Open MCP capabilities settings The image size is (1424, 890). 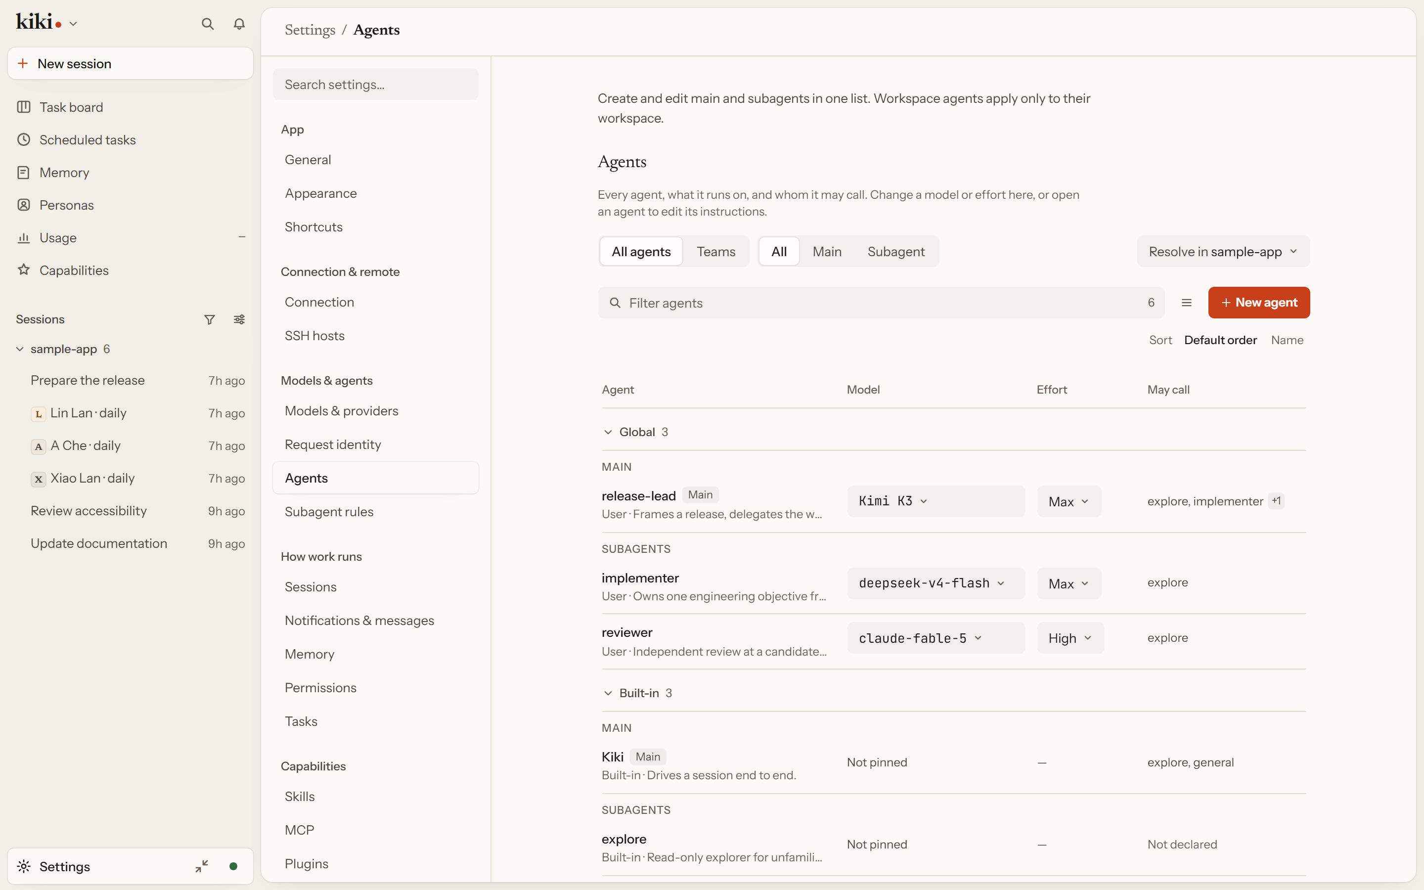point(375,830)
